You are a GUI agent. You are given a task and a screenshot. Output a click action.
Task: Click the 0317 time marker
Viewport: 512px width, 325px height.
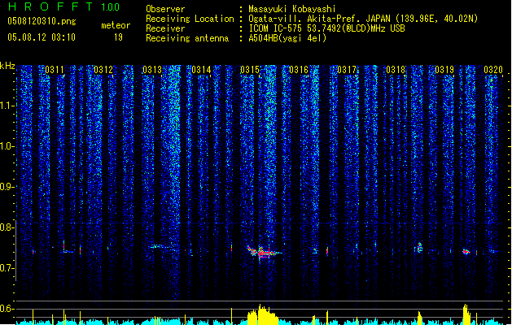pyautogui.click(x=347, y=70)
